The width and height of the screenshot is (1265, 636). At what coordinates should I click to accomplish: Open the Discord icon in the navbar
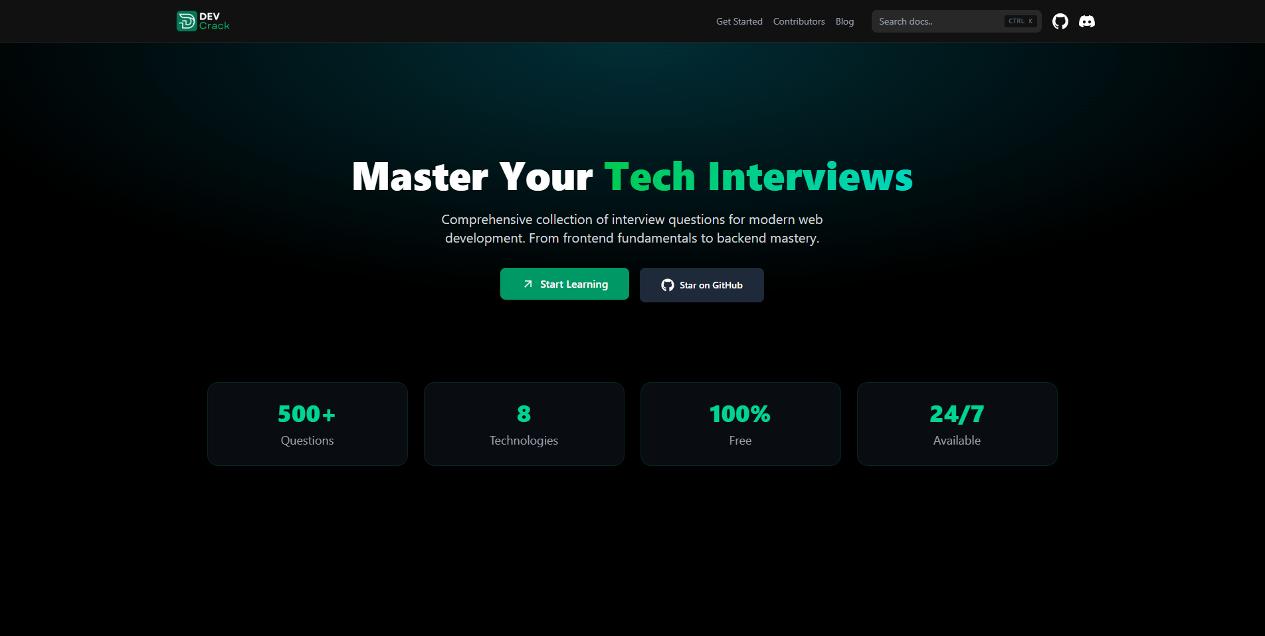[1087, 21]
